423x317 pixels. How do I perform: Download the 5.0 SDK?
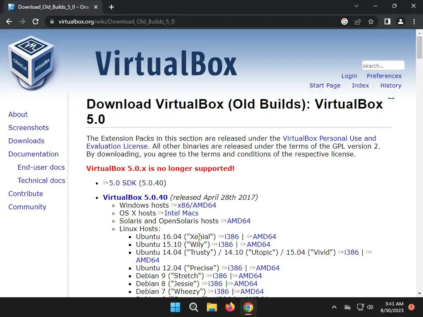pos(123,183)
